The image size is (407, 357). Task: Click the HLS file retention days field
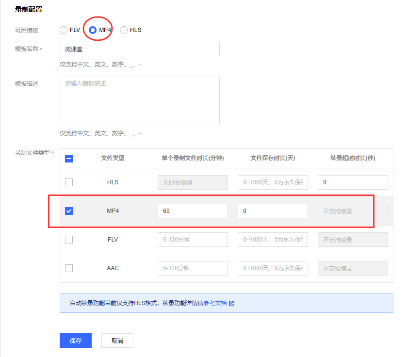pyautogui.click(x=273, y=182)
